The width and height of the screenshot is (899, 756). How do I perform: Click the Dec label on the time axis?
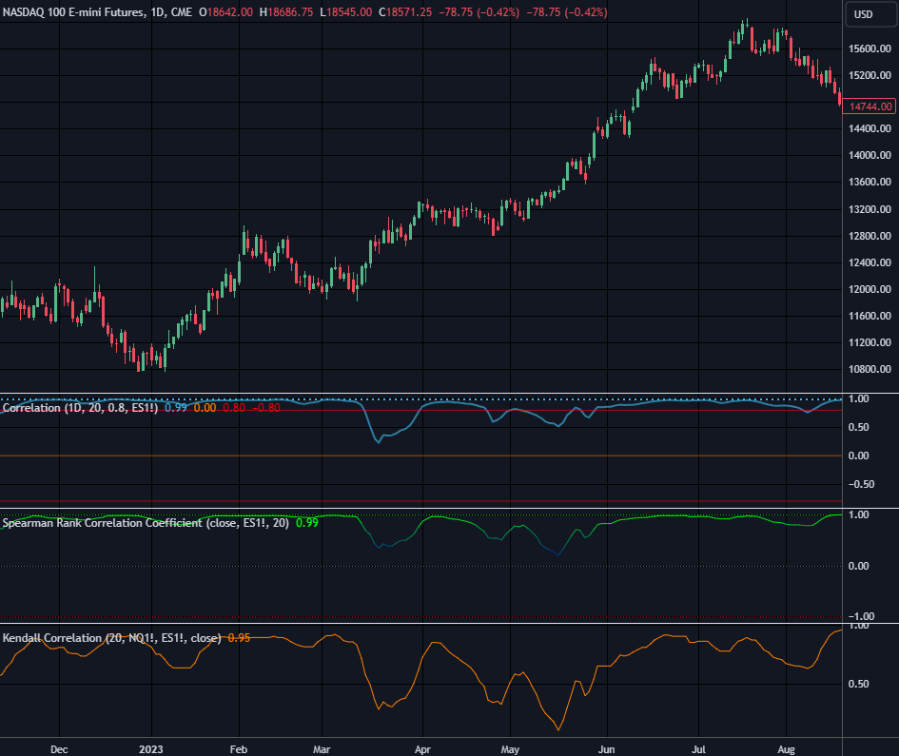[x=59, y=749]
